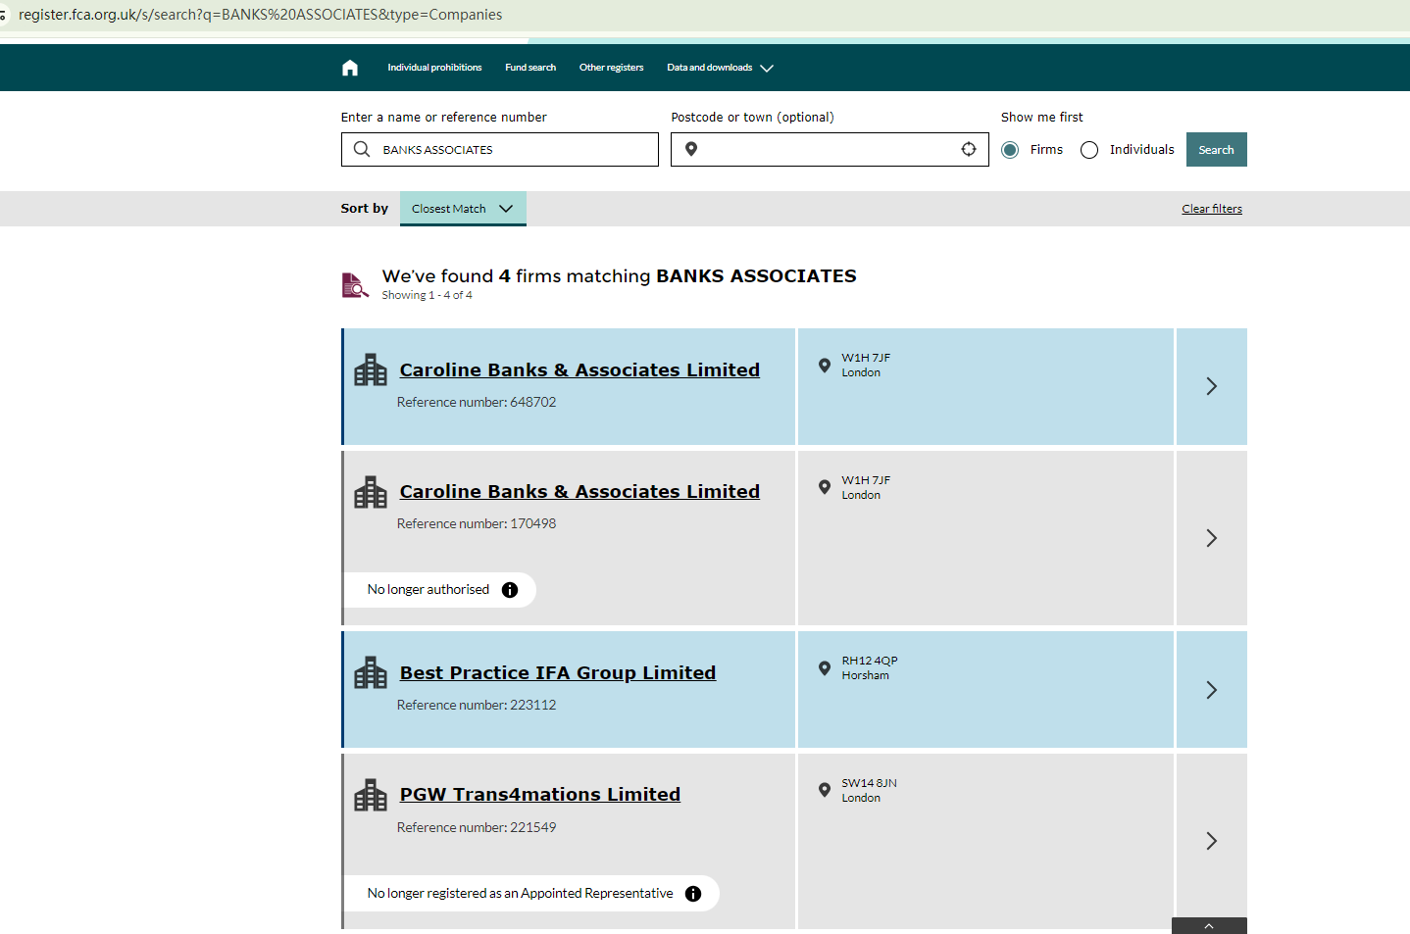Click the home icon in navigation bar

point(350,68)
